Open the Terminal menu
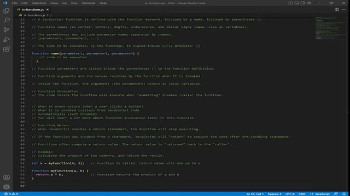This screenshot has width=350, height=196. click(88, 3)
